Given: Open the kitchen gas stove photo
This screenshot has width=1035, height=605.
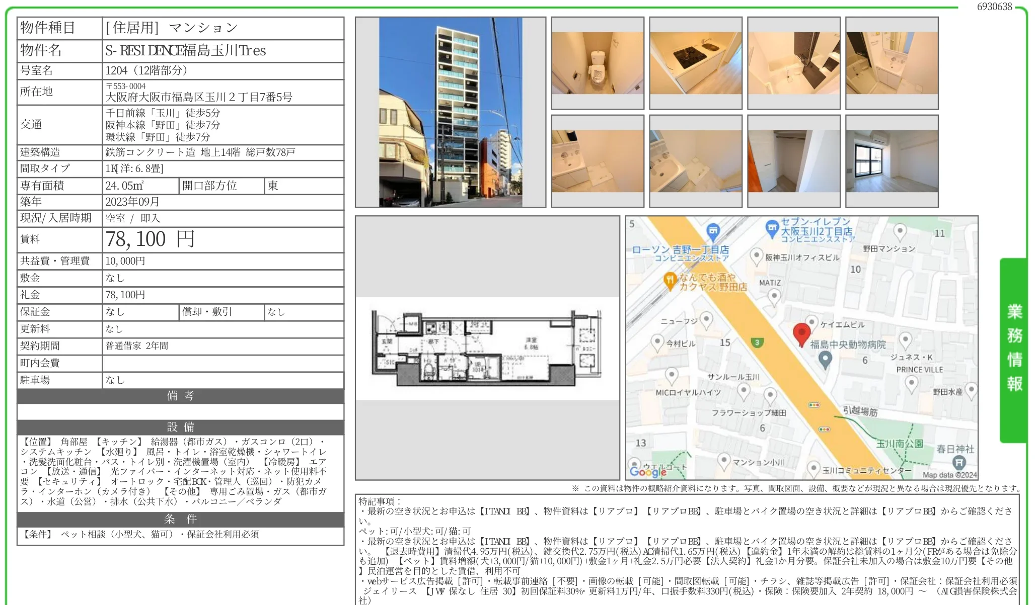Looking at the screenshot, I should [x=696, y=63].
